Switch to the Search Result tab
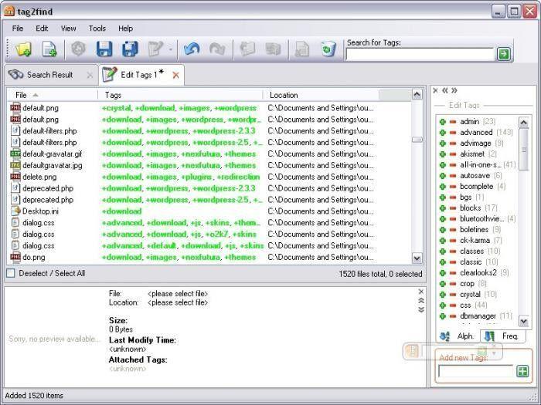 pyautogui.click(x=49, y=75)
